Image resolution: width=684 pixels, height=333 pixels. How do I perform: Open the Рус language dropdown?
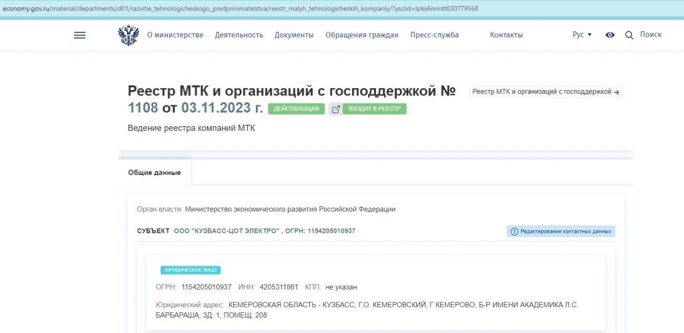point(582,35)
